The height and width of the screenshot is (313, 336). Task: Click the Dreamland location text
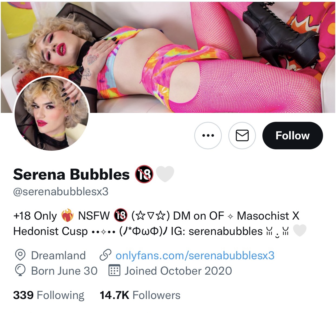58,255
